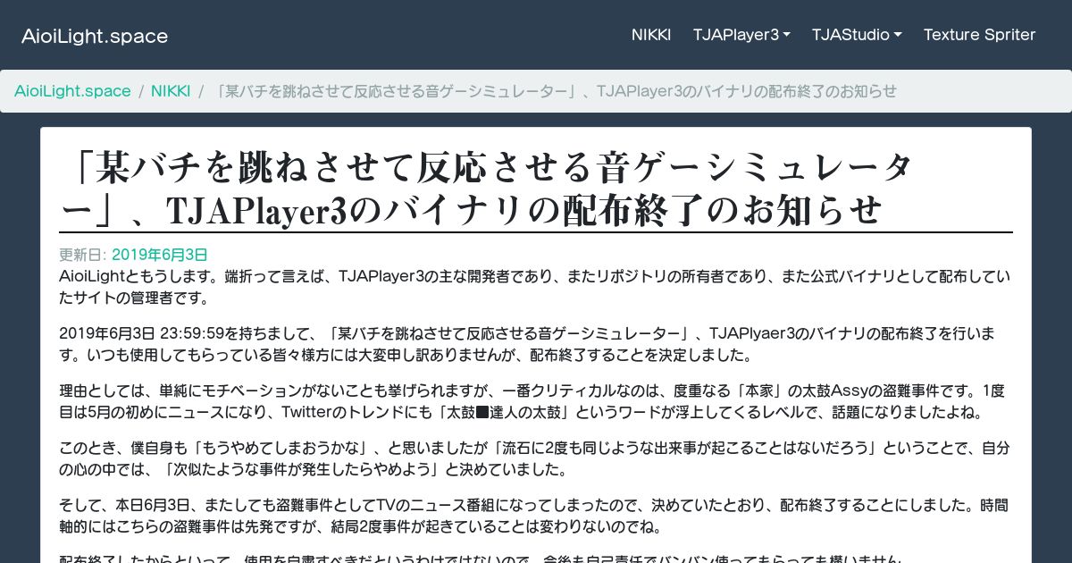1072x563 pixels.
Task: Click the paragraph starting with AioiLightともうします
Action: [536, 287]
